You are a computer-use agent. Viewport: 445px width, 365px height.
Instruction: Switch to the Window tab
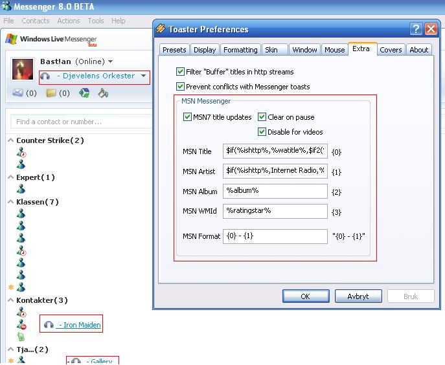pyautogui.click(x=304, y=50)
